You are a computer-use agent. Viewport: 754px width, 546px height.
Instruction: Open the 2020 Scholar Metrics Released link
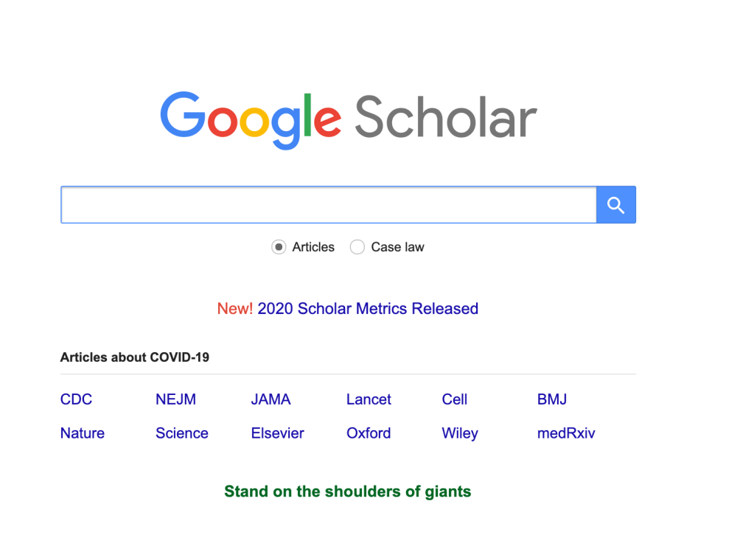(x=368, y=309)
